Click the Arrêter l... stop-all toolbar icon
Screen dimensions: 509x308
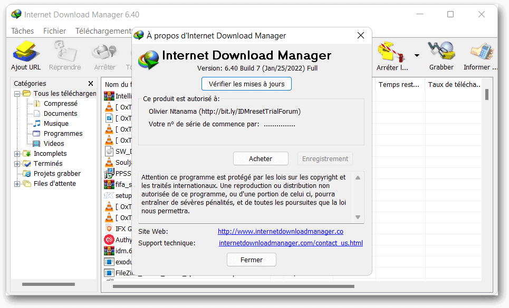coord(392,55)
